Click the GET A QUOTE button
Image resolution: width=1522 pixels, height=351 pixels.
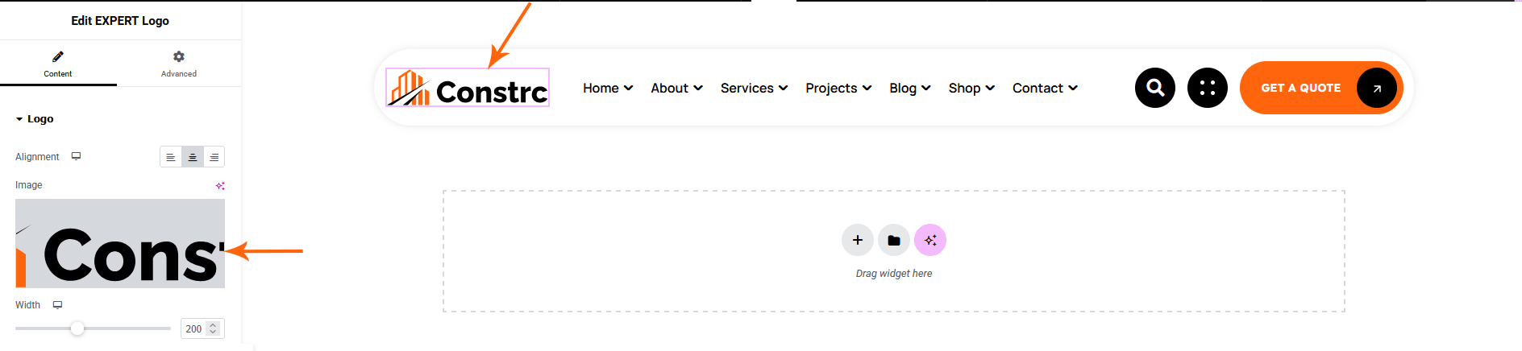1300,88
